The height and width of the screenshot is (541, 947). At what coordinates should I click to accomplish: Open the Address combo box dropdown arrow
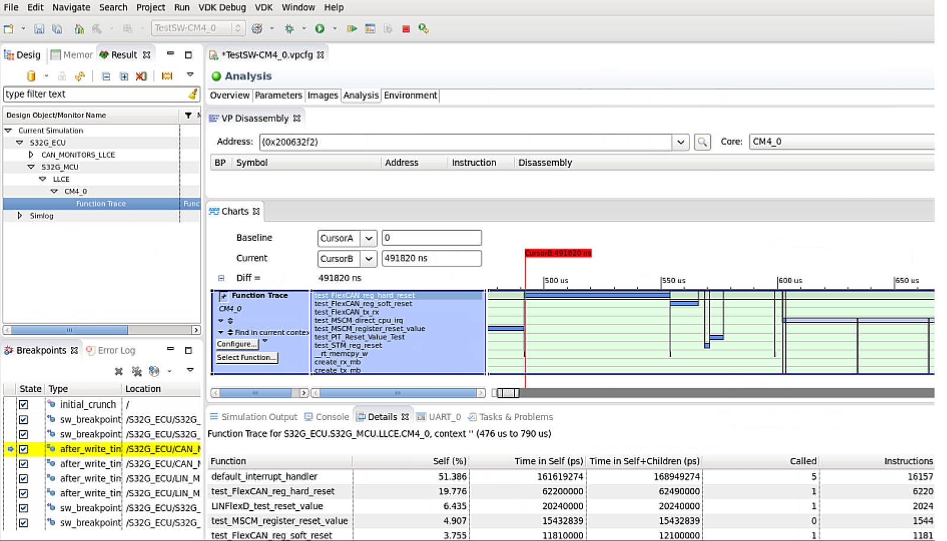[681, 142]
